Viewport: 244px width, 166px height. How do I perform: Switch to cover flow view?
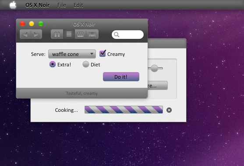(x=92, y=34)
